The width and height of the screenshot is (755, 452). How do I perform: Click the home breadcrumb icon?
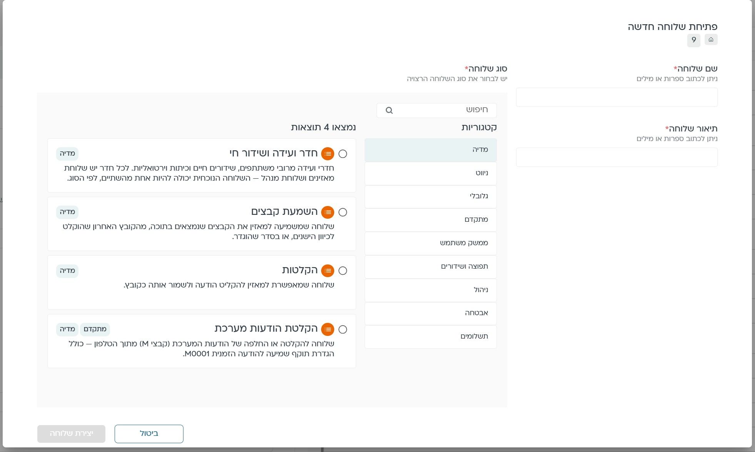(x=711, y=40)
